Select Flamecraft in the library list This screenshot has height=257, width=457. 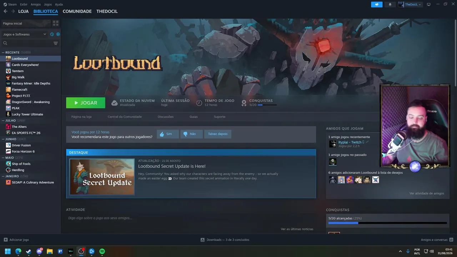tap(30, 90)
